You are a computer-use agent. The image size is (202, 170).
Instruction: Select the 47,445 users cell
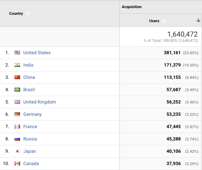tap(173, 127)
